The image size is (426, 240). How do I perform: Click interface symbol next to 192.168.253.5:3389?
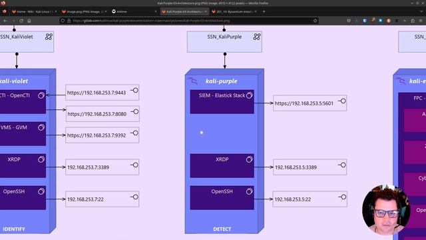point(341,165)
